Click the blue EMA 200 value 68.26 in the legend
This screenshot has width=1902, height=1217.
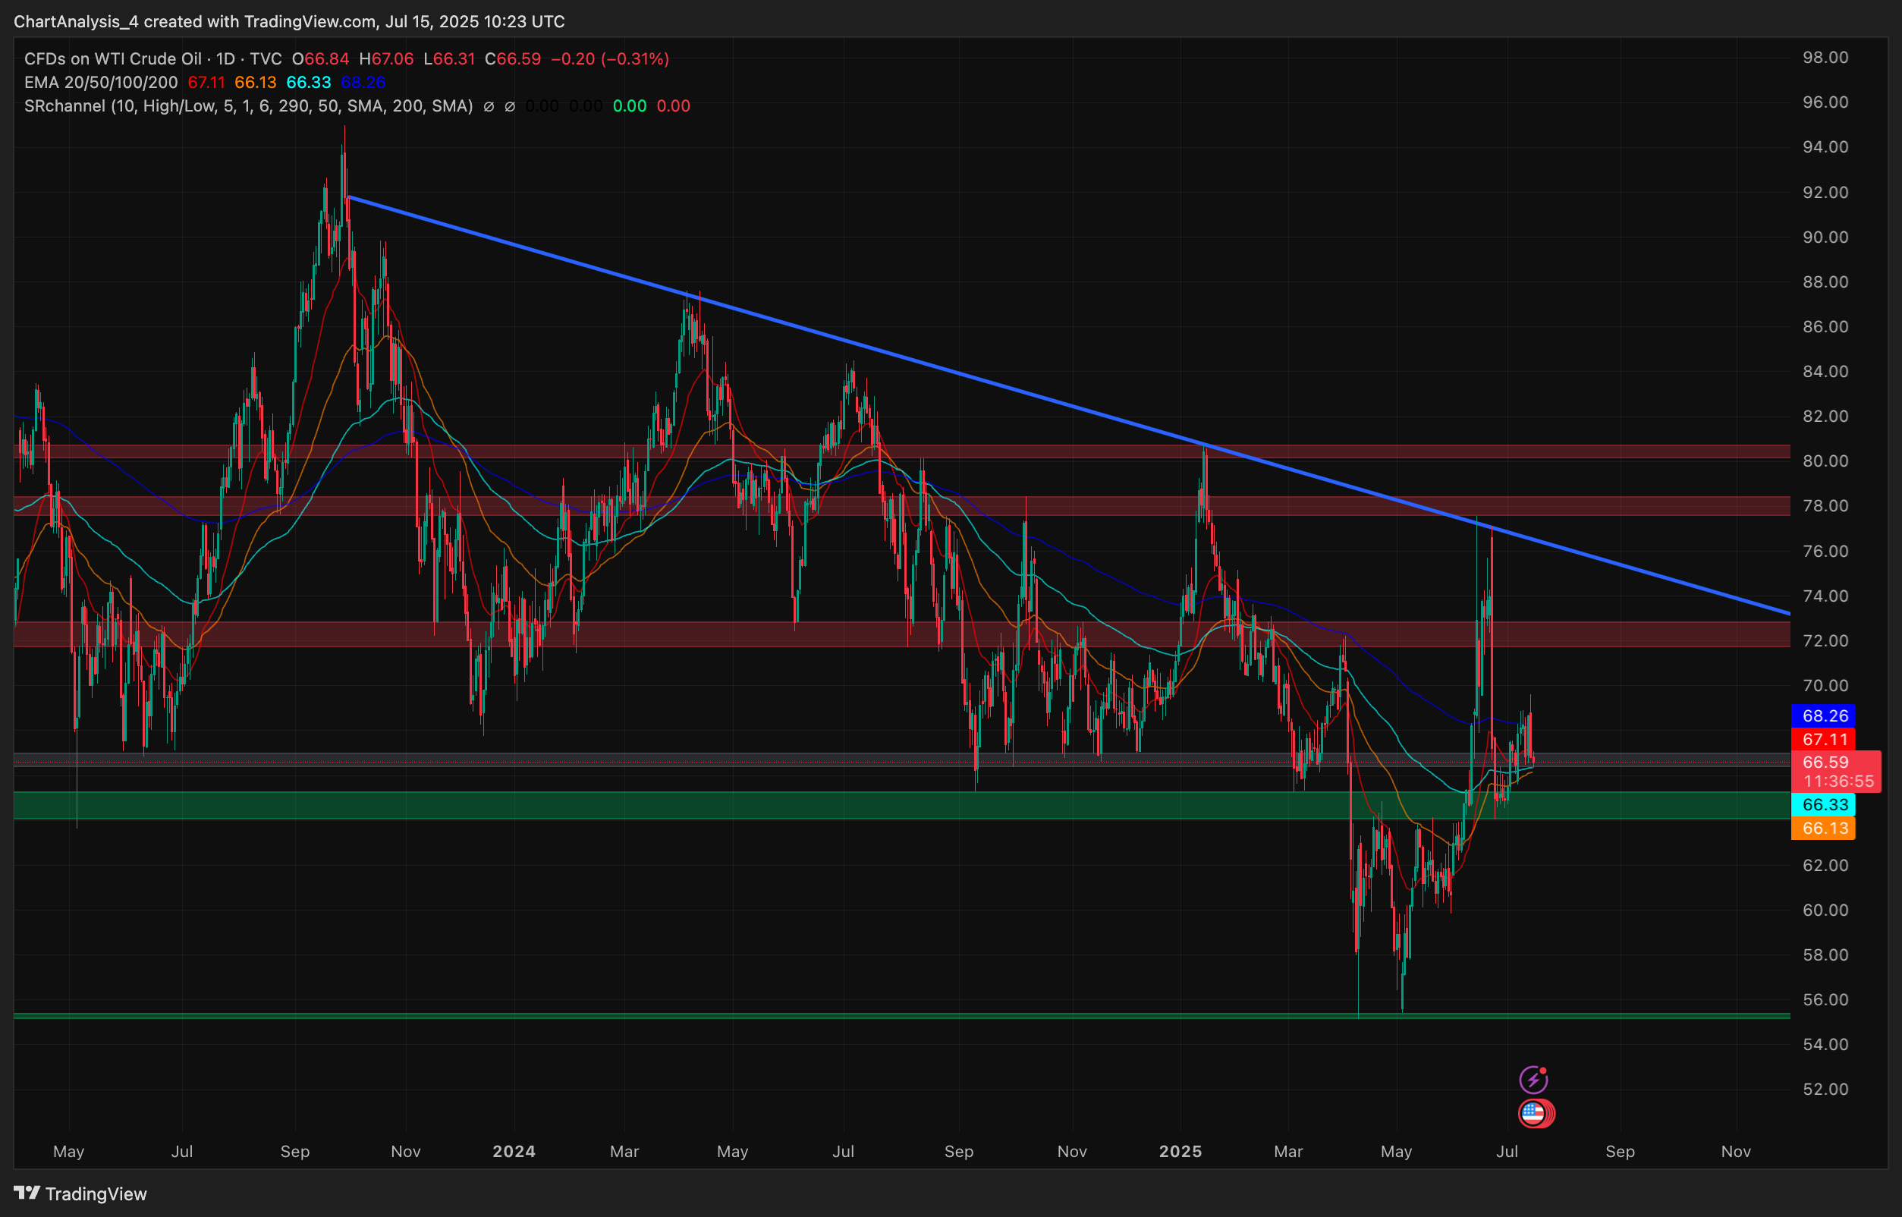[x=363, y=82]
